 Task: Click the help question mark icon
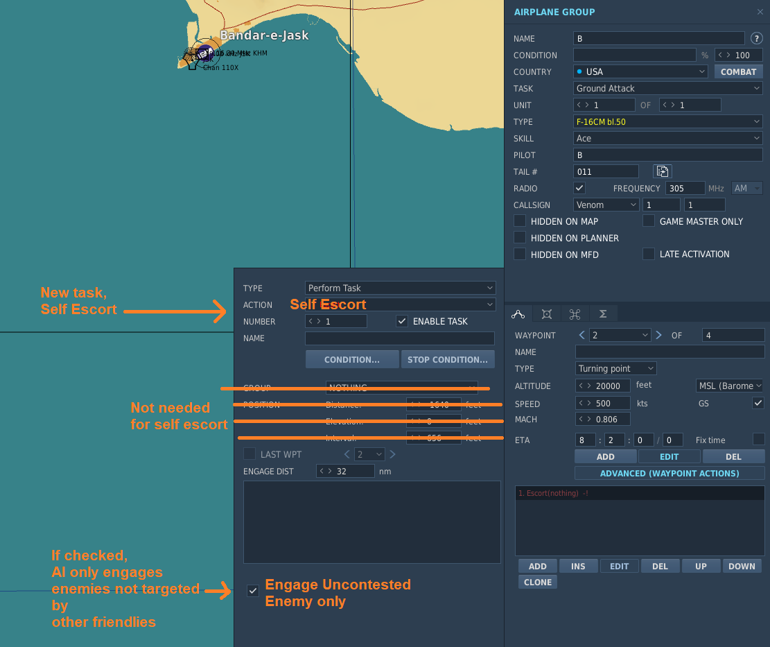[x=756, y=38]
